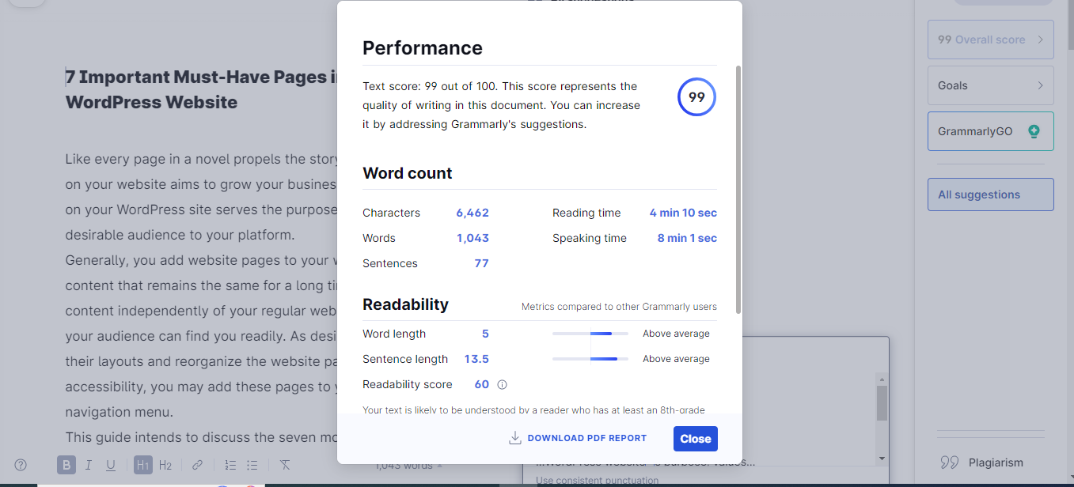The image size is (1074, 487).
Task: Create a bulleted list
Action: pyautogui.click(x=252, y=465)
